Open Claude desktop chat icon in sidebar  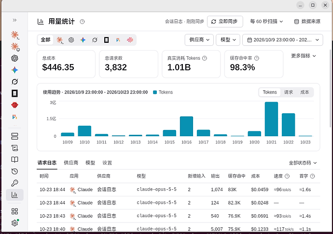(x=14, y=47)
